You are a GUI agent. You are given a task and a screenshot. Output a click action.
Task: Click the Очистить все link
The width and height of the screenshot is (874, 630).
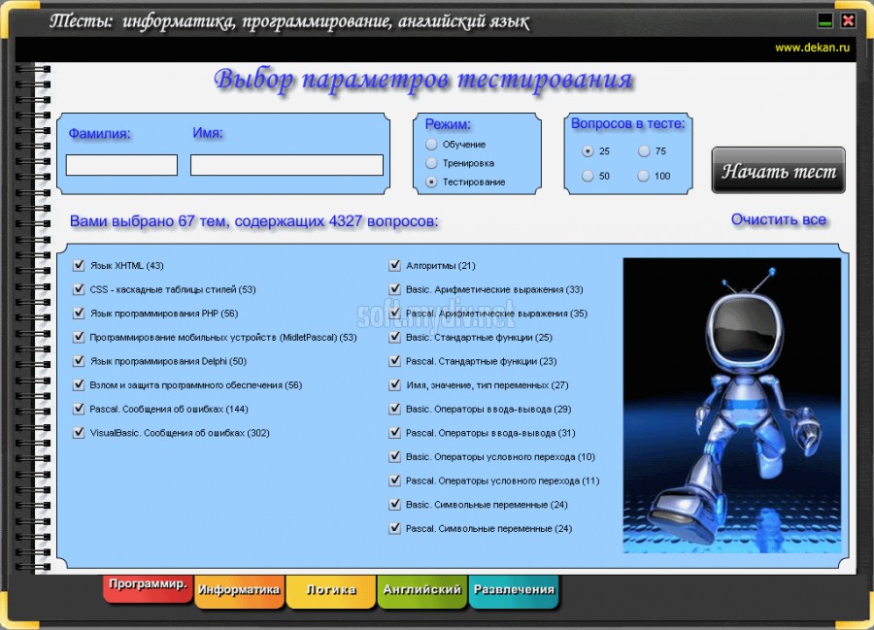tap(778, 219)
